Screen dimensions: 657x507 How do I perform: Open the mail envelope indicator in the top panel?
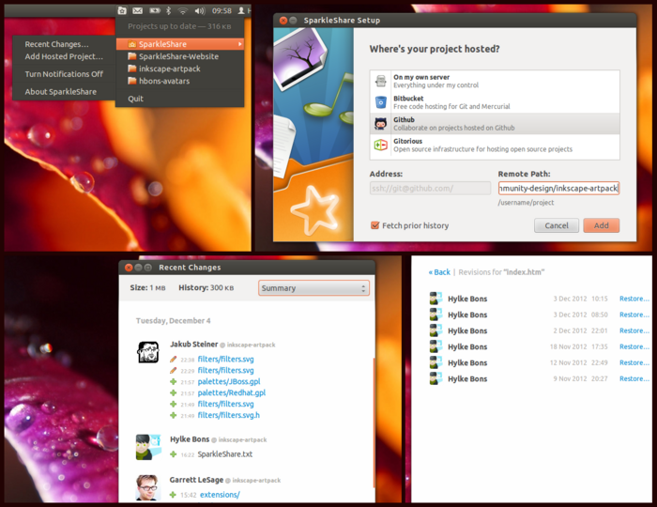(137, 10)
